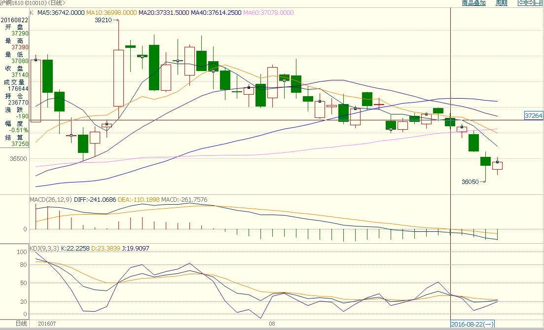544x330 pixels.
Task: Click the right arrow navigation icon
Action: [529, 3]
